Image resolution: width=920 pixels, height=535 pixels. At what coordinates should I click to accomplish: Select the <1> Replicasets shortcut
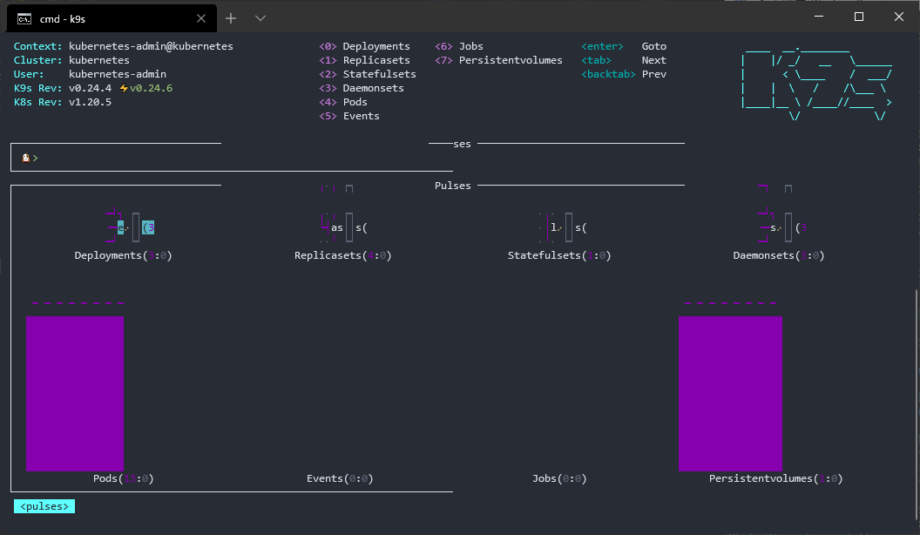[364, 60]
